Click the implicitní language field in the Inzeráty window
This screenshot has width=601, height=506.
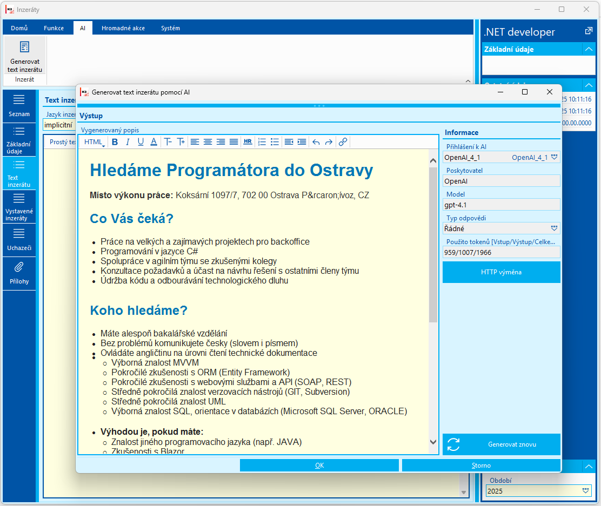(x=59, y=125)
